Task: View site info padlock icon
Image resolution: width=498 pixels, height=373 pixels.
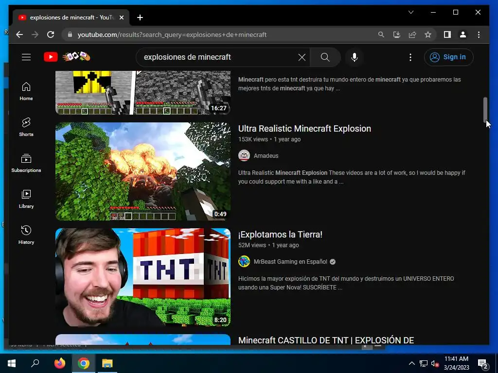Action: click(x=70, y=34)
